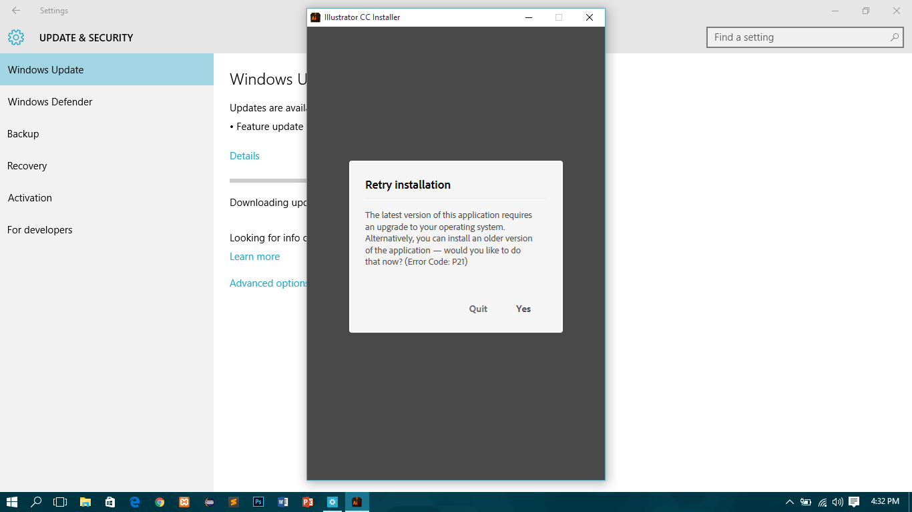Image resolution: width=912 pixels, height=512 pixels.
Task: Open taskbar Search magnifier
Action: (x=36, y=502)
